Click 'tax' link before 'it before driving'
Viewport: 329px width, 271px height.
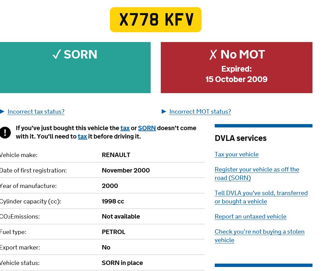(82, 137)
